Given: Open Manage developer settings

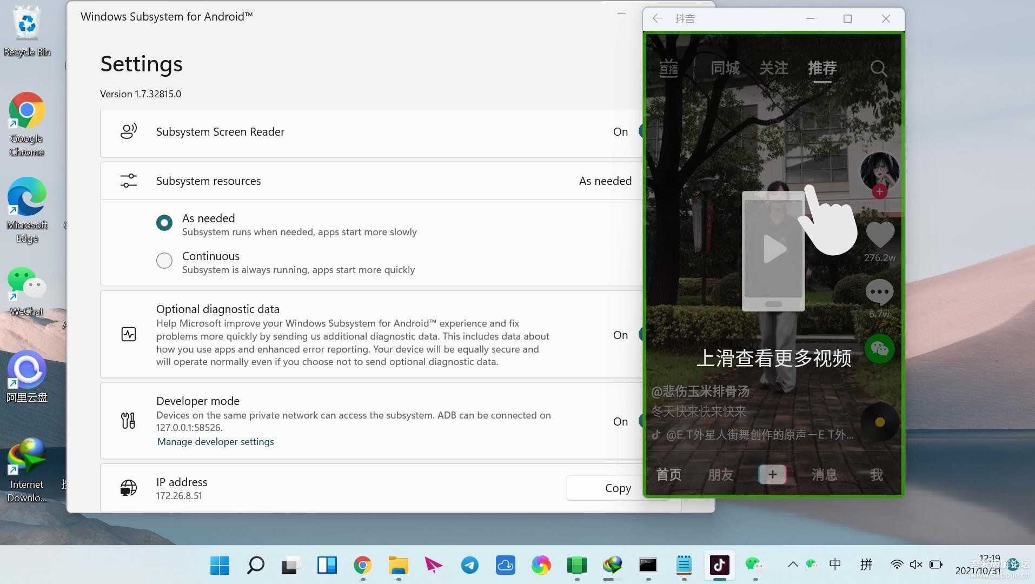Looking at the screenshot, I should tap(215, 441).
